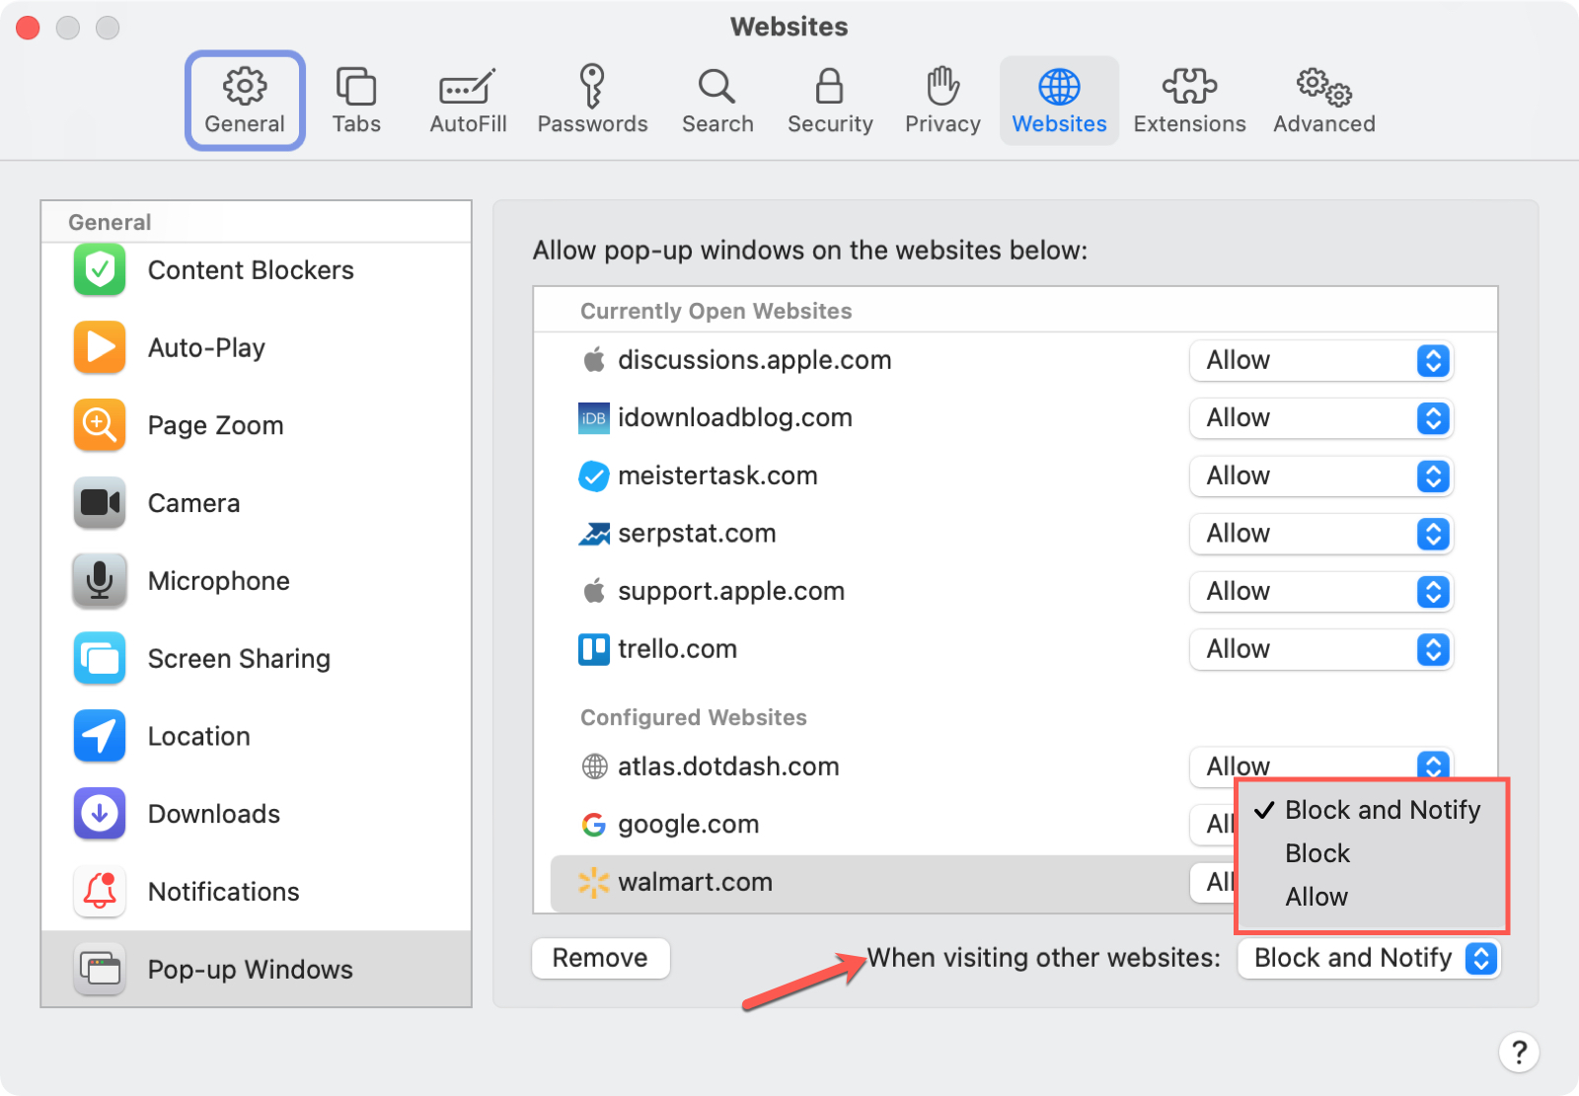This screenshot has height=1096, width=1579.
Task: Click the walmart.com spark favicon
Action: [594, 882]
